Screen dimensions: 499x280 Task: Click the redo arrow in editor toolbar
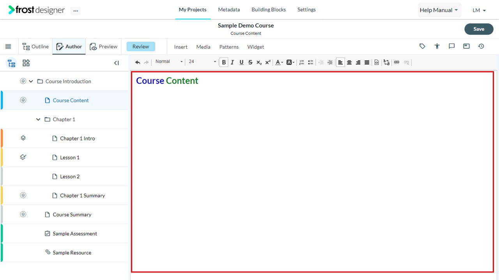click(147, 62)
